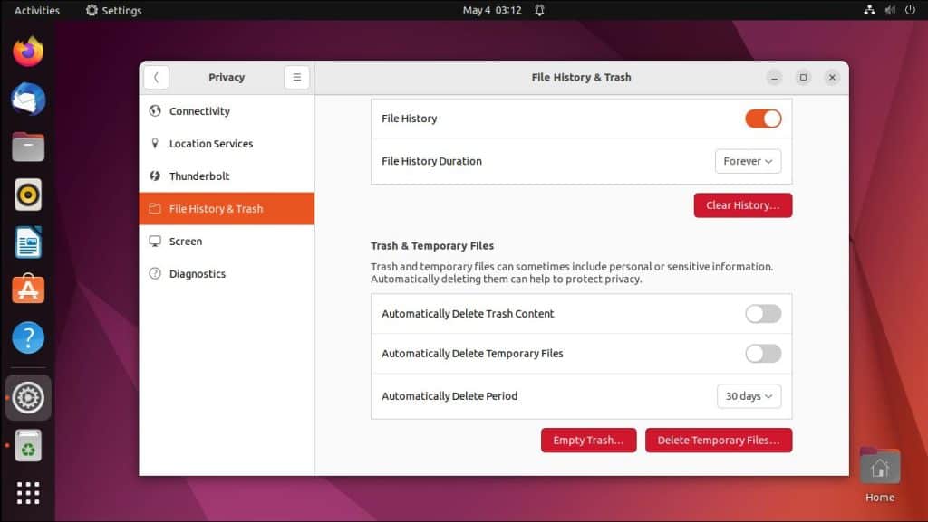928x522 pixels.
Task: Open the Activities overview
Action: [38, 10]
